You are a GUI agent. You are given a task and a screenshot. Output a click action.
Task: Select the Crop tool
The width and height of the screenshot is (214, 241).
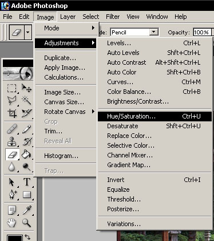[12, 113]
